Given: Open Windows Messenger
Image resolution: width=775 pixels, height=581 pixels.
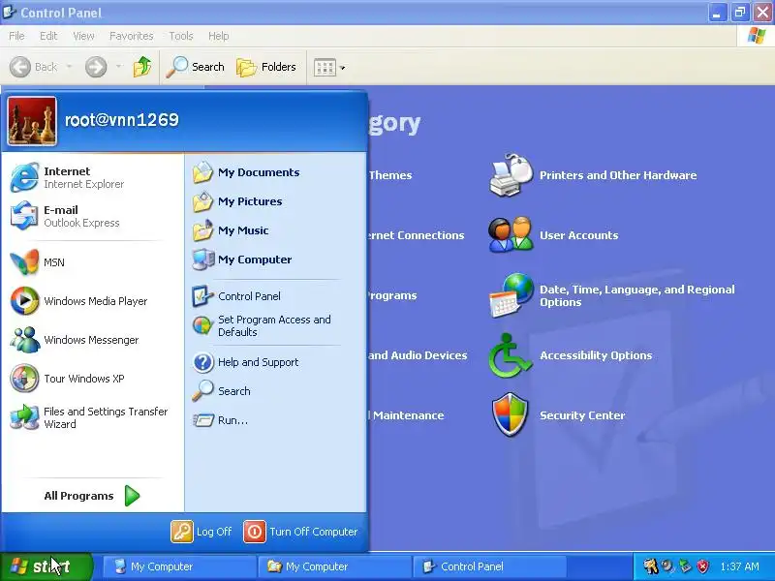Looking at the screenshot, I should click(x=92, y=340).
